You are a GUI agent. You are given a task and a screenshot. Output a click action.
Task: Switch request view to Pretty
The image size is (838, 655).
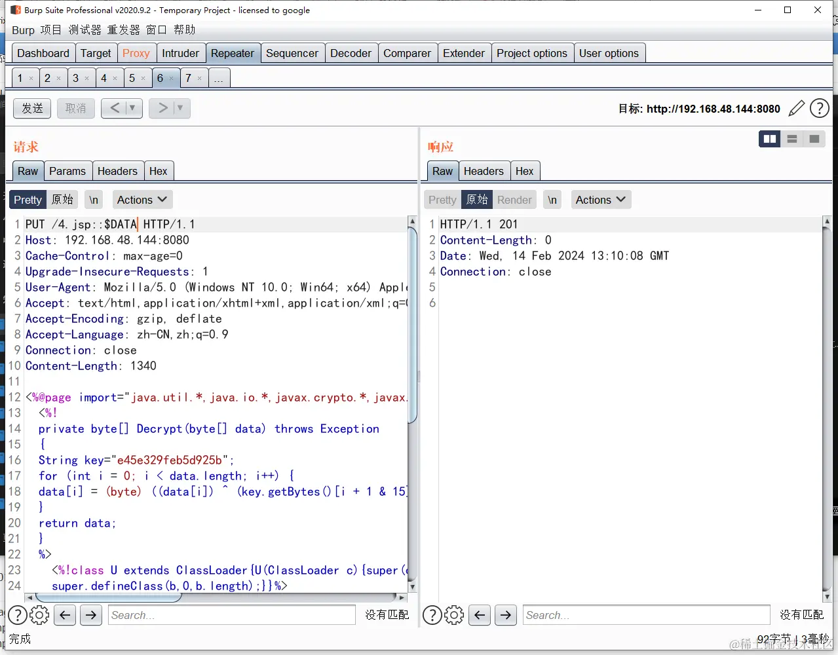click(28, 200)
